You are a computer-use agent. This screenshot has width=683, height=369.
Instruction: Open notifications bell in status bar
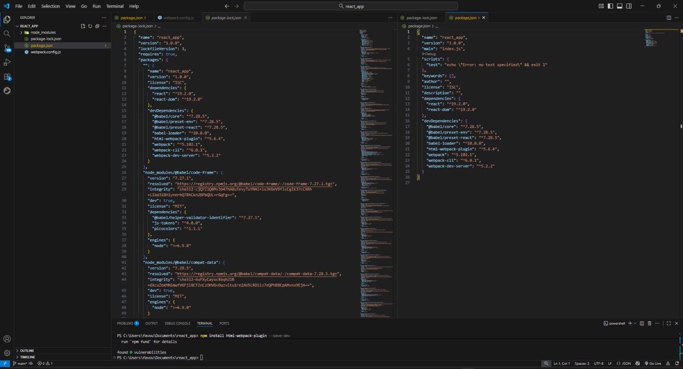[676, 363]
